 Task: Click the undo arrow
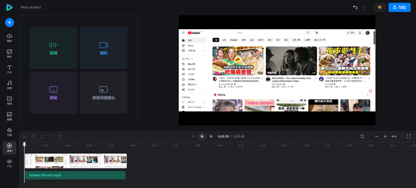coord(355,7)
